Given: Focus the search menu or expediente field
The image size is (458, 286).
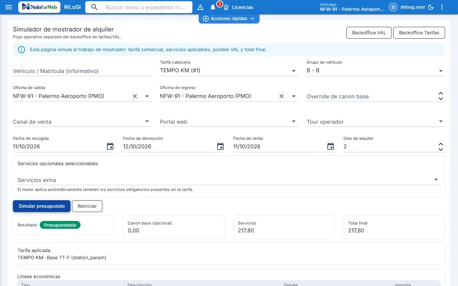Looking at the screenshot, I should [x=145, y=7].
